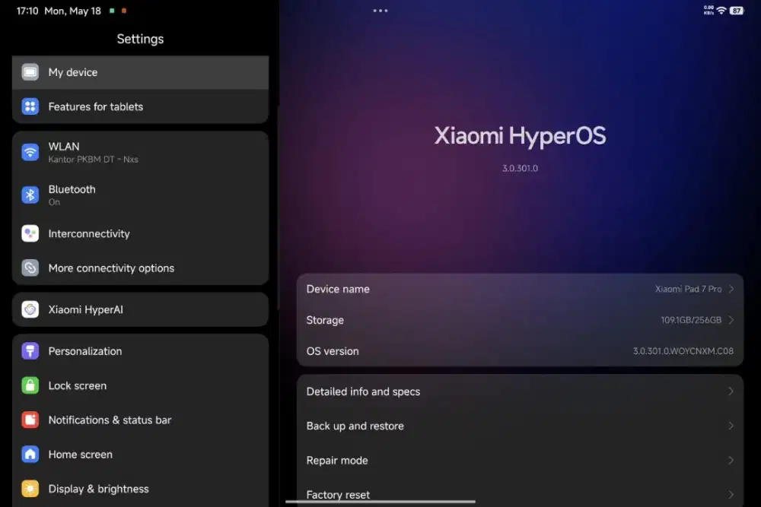Tap the Notifications & status bar icon

pyautogui.click(x=30, y=420)
